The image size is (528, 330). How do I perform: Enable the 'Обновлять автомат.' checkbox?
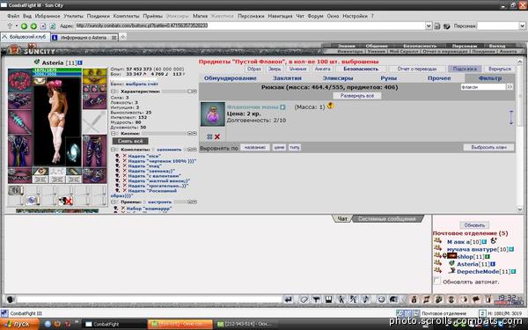pyautogui.click(x=437, y=281)
